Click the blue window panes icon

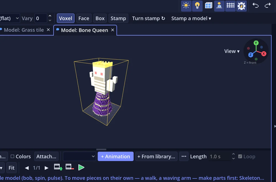[x=208, y=6]
